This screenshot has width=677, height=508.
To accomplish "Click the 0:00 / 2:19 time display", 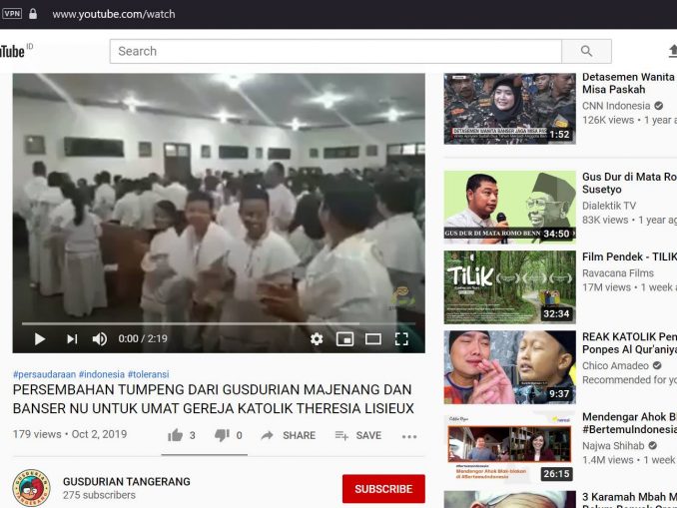I will [x=143, y=338].
